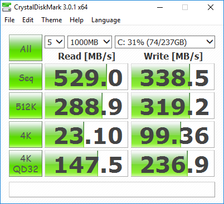Open the Help menu
224x204 pixels.
coord(76,20)
